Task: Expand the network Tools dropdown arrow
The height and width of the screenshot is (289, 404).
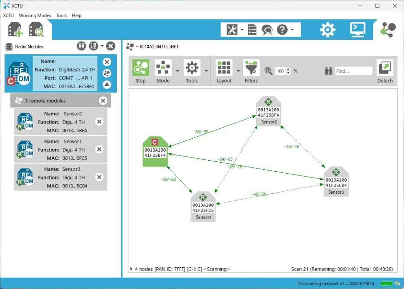Action: (x=206, y=71)
